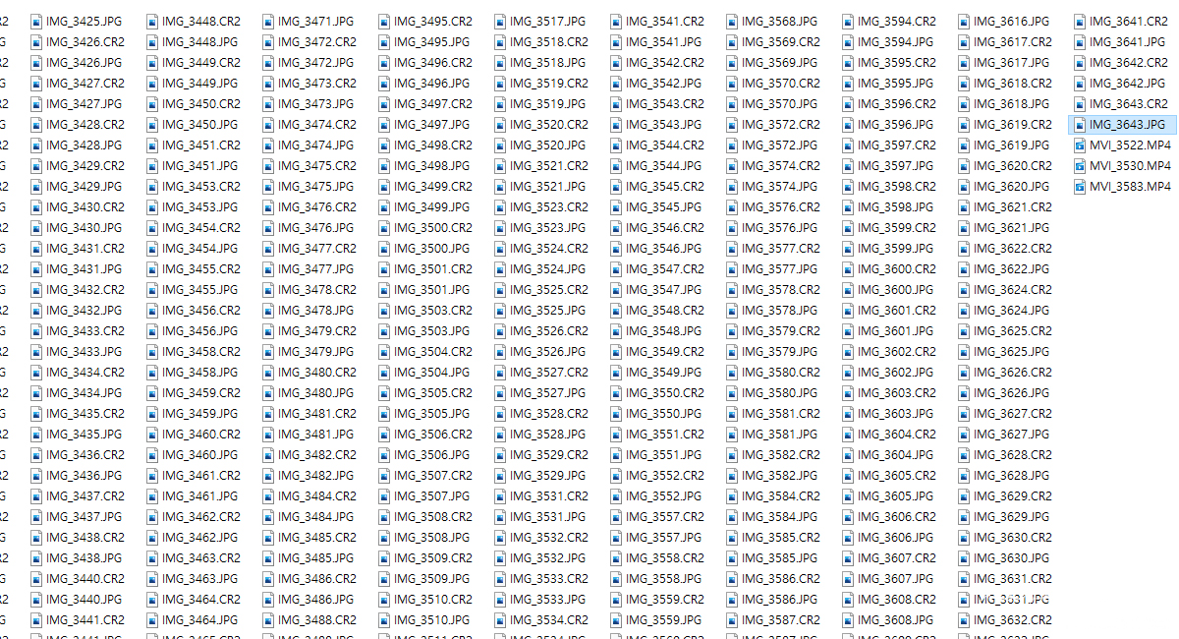1179x639 pixels.
Task: Select file name IMG_3463.CR2
Action: point(201,557)
